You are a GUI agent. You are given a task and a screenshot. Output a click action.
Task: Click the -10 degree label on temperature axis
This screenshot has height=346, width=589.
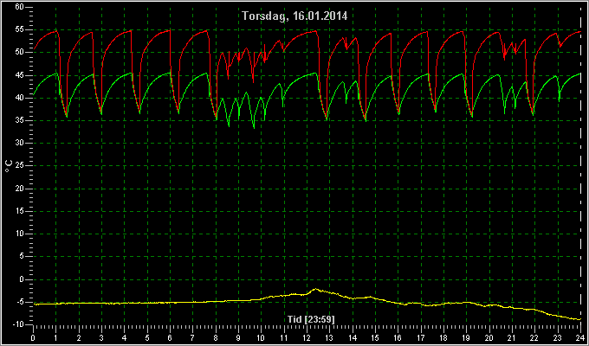tap(17, 324)
